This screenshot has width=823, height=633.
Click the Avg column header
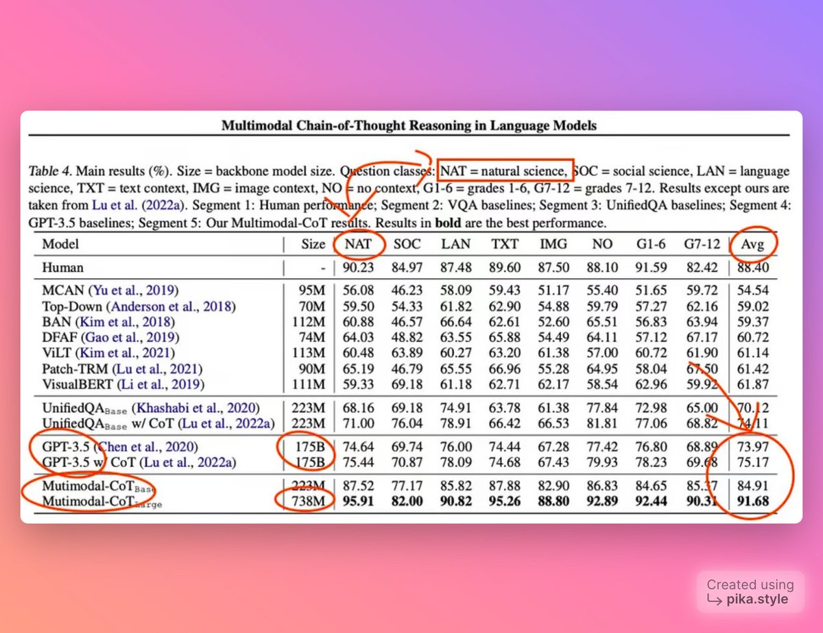pos(752,245)
